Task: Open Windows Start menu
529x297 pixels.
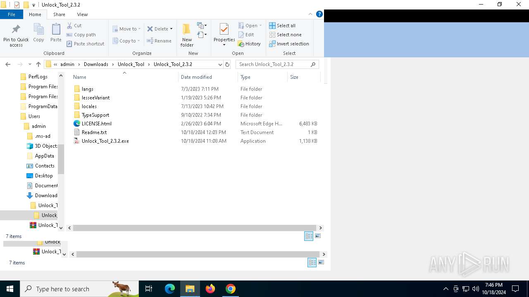Action: (x=10, y=289)
